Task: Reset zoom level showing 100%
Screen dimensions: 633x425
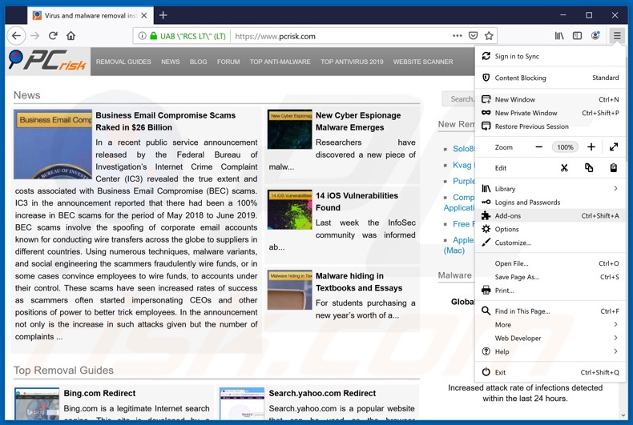Action: pos(565,147)
